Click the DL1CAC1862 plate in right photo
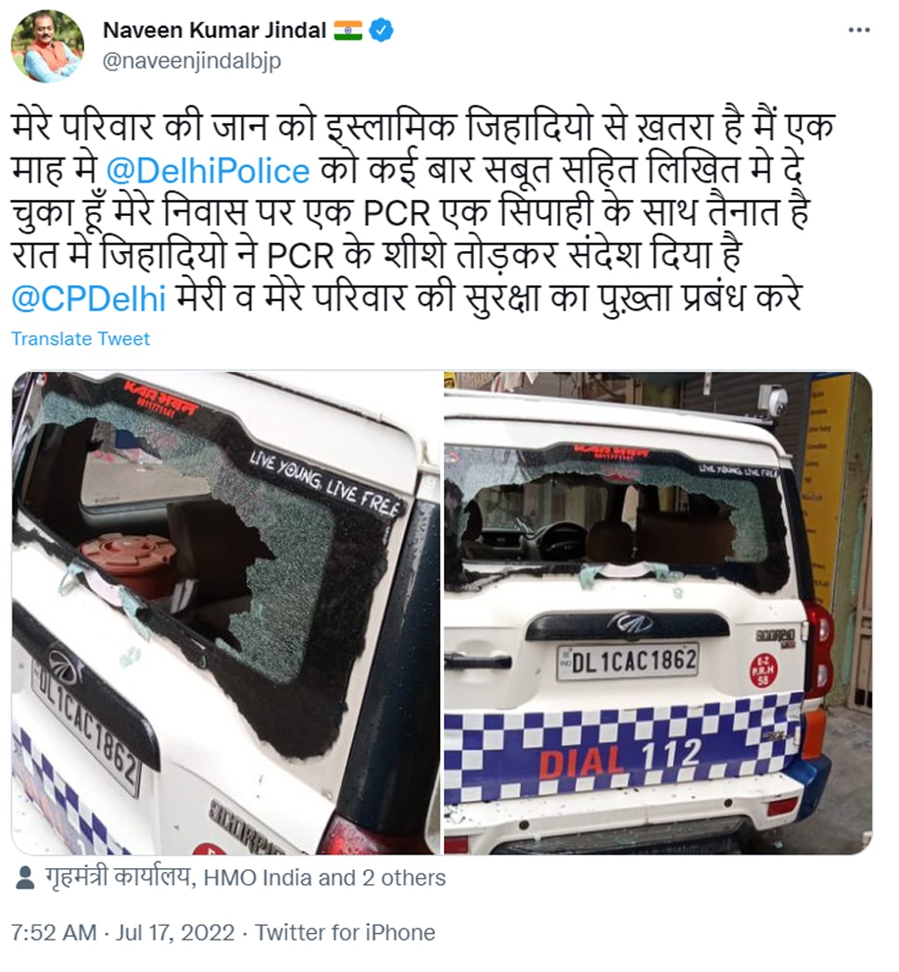The image size is (899, 972). (628, 661)
